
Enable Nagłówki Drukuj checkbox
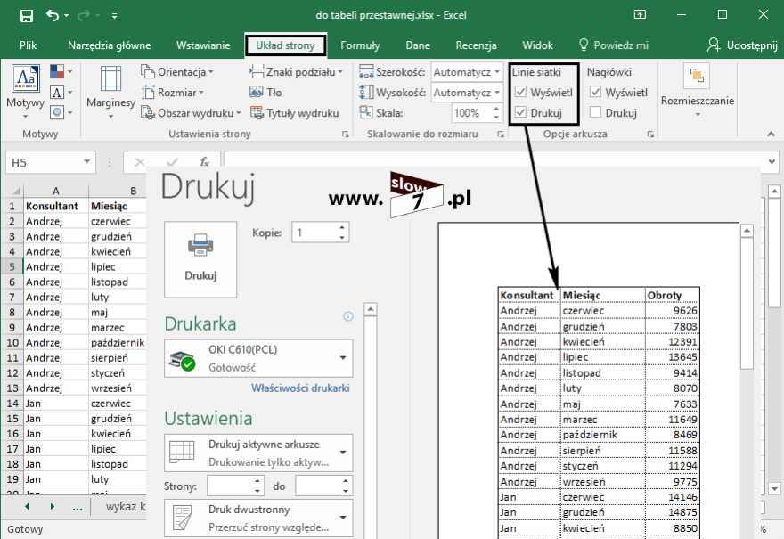595,112
